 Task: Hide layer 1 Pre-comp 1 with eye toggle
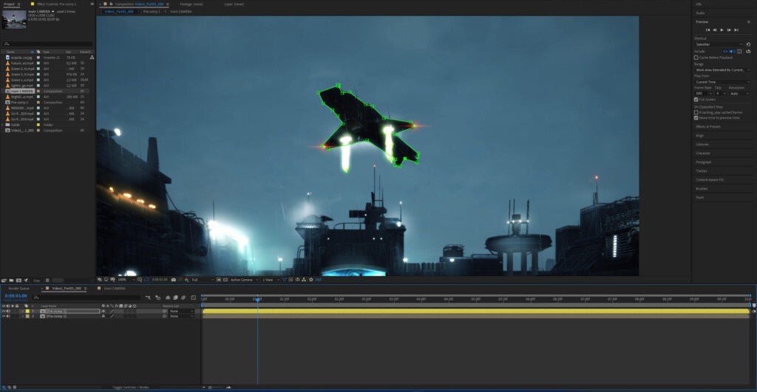[x=4, y=312]
